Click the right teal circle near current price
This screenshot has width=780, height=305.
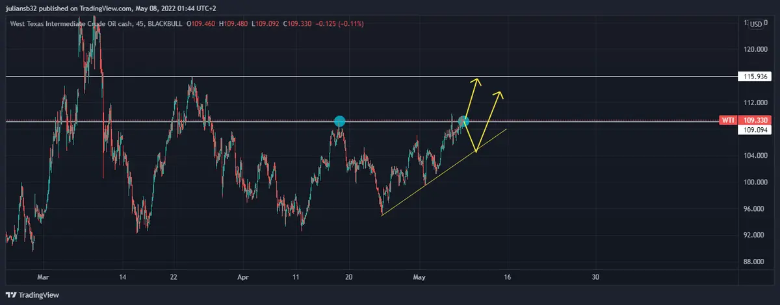pyautogui.click(x=463, y=121)
